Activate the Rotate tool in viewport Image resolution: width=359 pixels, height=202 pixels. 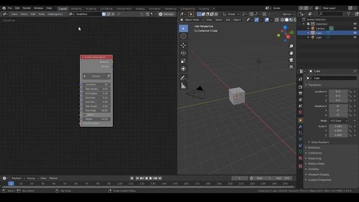tap(183, 53)
